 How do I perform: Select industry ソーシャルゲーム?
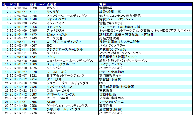(111, 102)
